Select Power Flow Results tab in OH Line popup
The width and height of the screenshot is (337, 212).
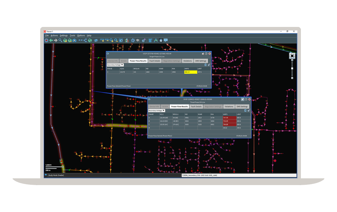pos(179,107)
